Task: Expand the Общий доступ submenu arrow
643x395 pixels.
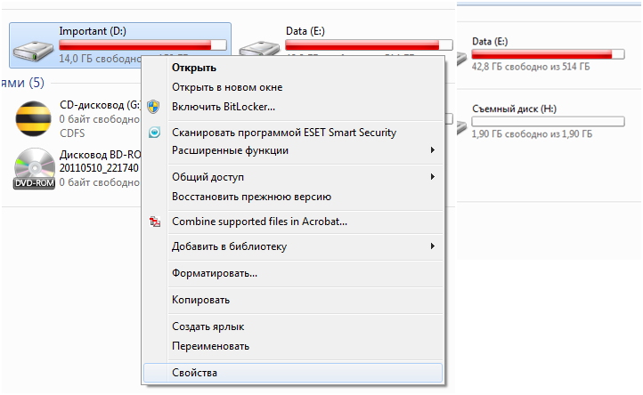Action: [x=433, y=177]
